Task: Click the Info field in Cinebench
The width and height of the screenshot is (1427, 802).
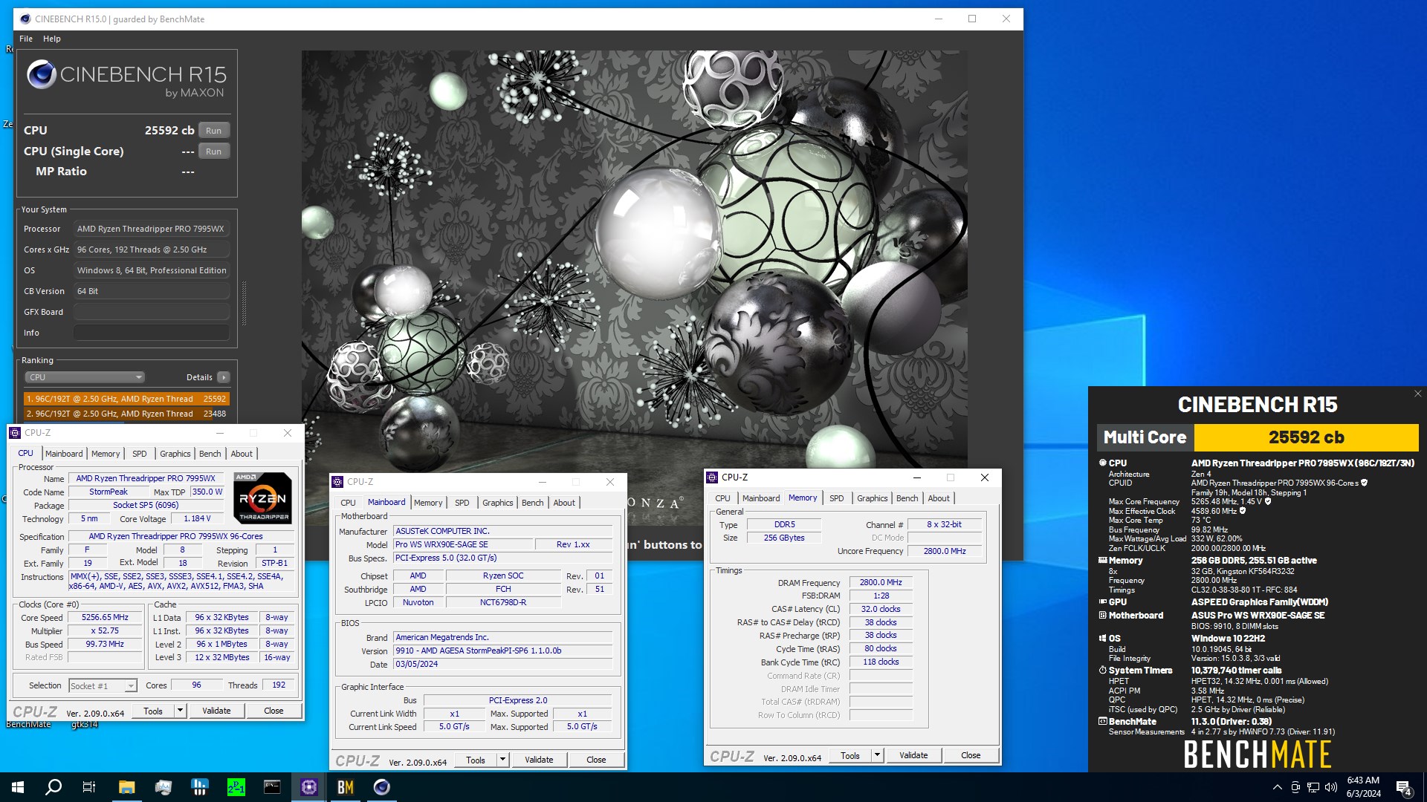Action: point(151,333)
